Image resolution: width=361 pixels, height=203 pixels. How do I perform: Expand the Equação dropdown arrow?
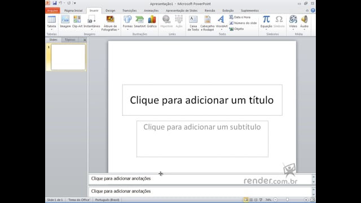266,29
